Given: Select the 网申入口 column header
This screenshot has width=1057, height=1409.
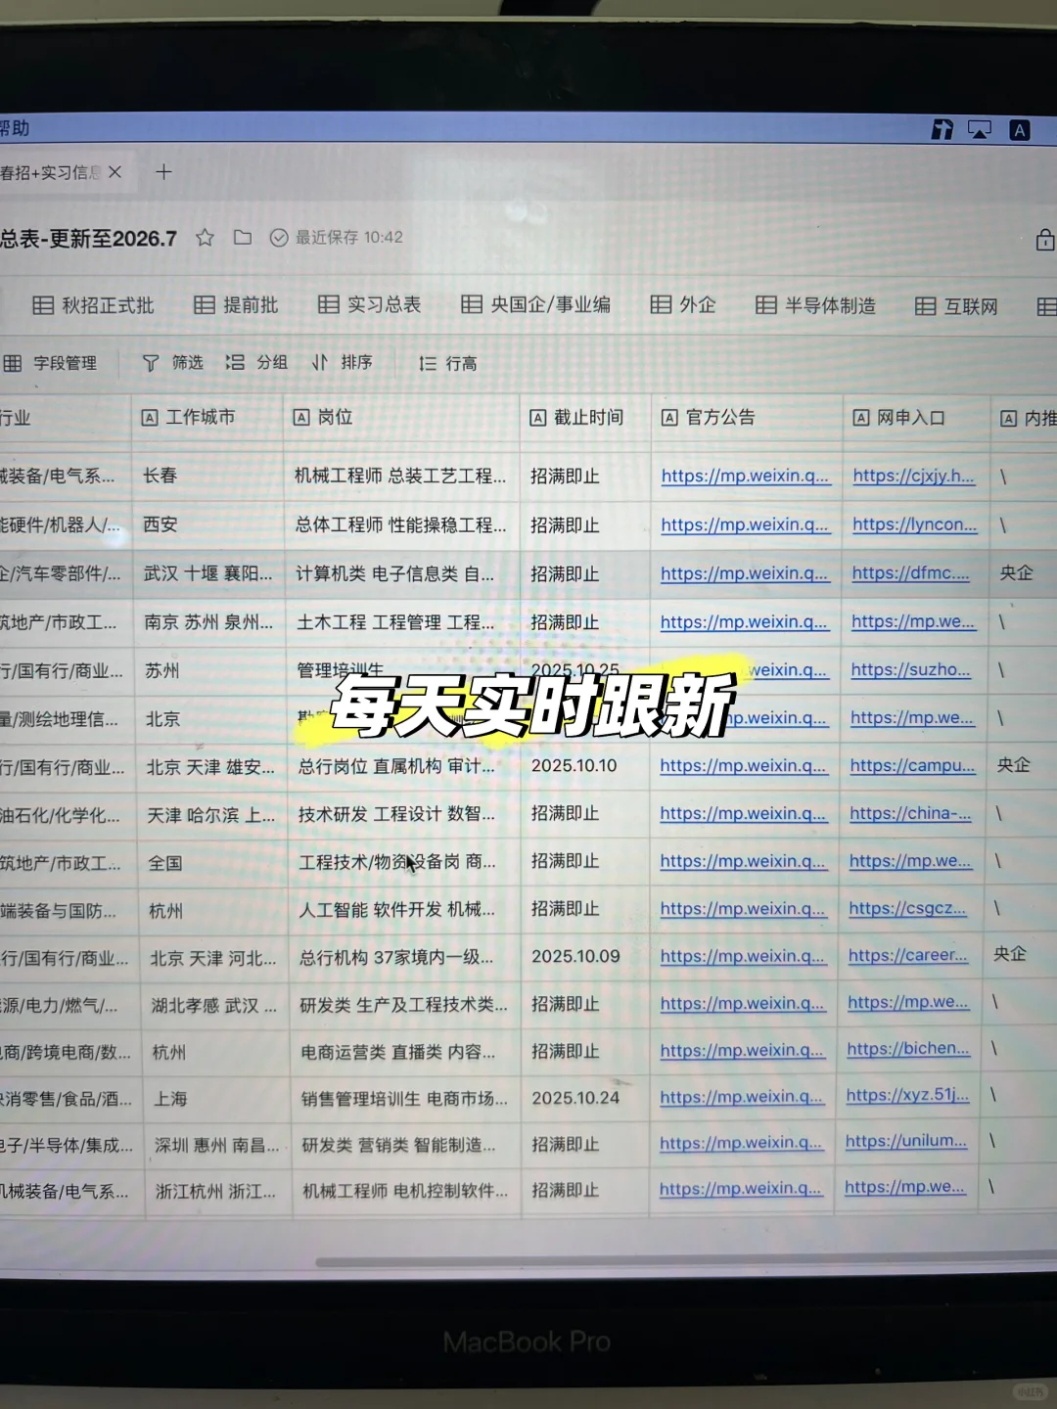Looking at the screenshot, I should tap(915, 418).
